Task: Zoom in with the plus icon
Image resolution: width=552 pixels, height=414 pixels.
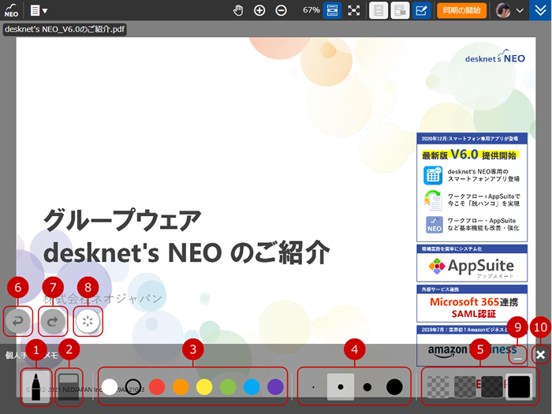Action: [259, 10]
